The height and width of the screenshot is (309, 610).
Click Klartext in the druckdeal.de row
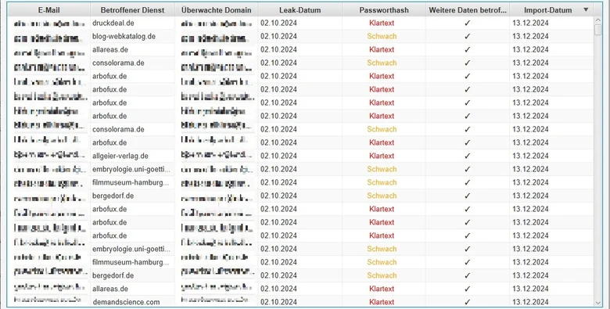click(x=382, y=23)
